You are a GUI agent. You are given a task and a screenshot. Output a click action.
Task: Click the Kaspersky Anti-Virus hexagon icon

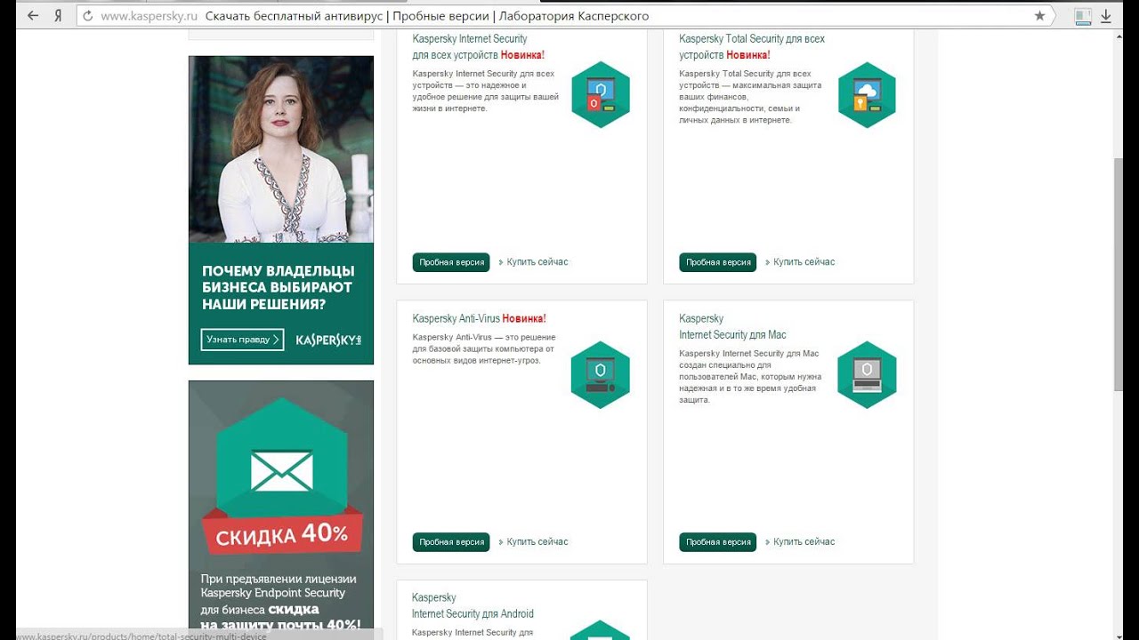coord(601,374)
